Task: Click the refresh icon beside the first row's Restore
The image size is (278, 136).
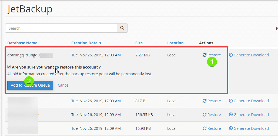Action: click(205, 55)
